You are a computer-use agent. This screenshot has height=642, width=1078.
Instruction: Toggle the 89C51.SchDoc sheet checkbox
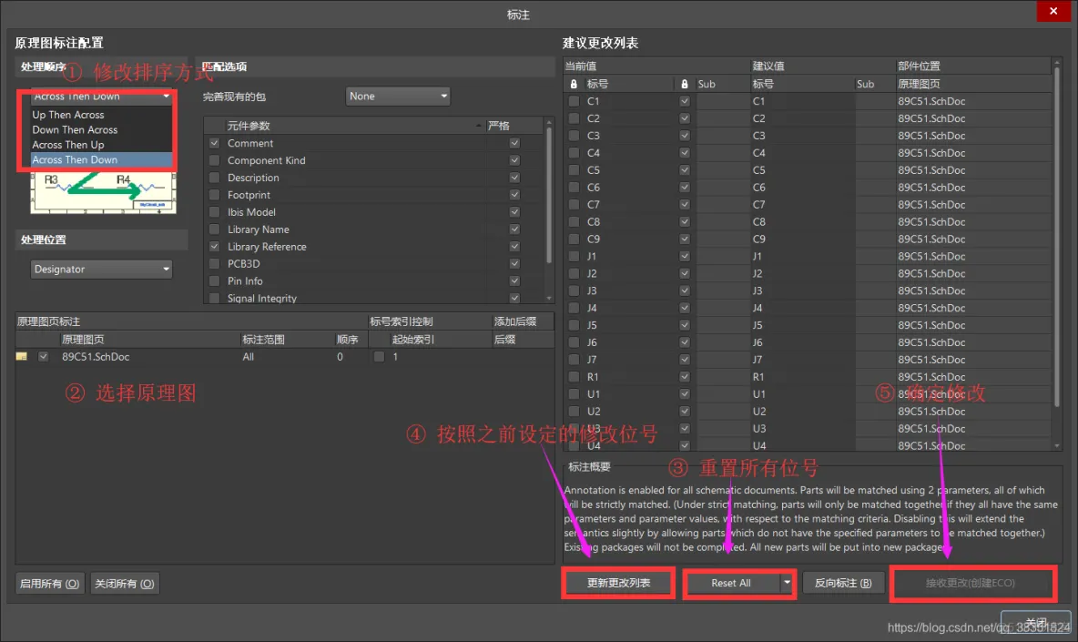coord(44,357)
